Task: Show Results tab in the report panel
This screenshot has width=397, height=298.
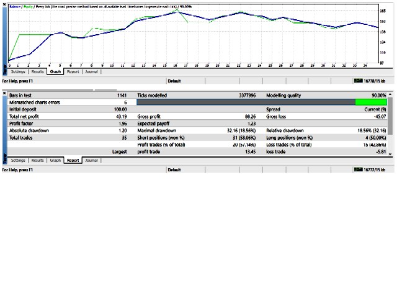Action: pyautogui.click(x=37, y=160)
